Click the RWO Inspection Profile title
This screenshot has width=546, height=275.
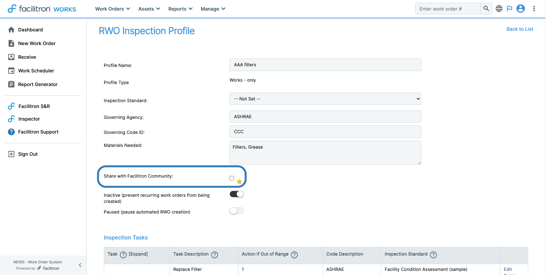pos(147,31)
